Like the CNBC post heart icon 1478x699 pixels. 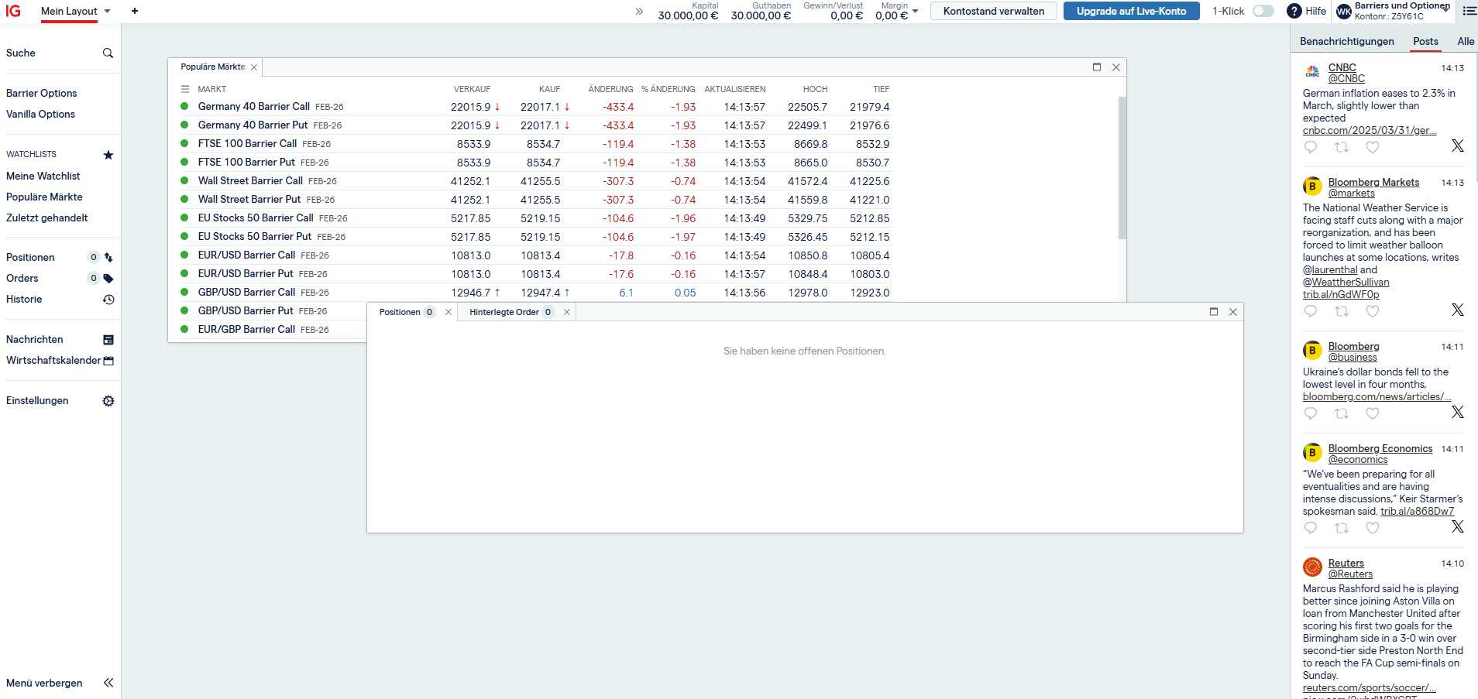1372,147
